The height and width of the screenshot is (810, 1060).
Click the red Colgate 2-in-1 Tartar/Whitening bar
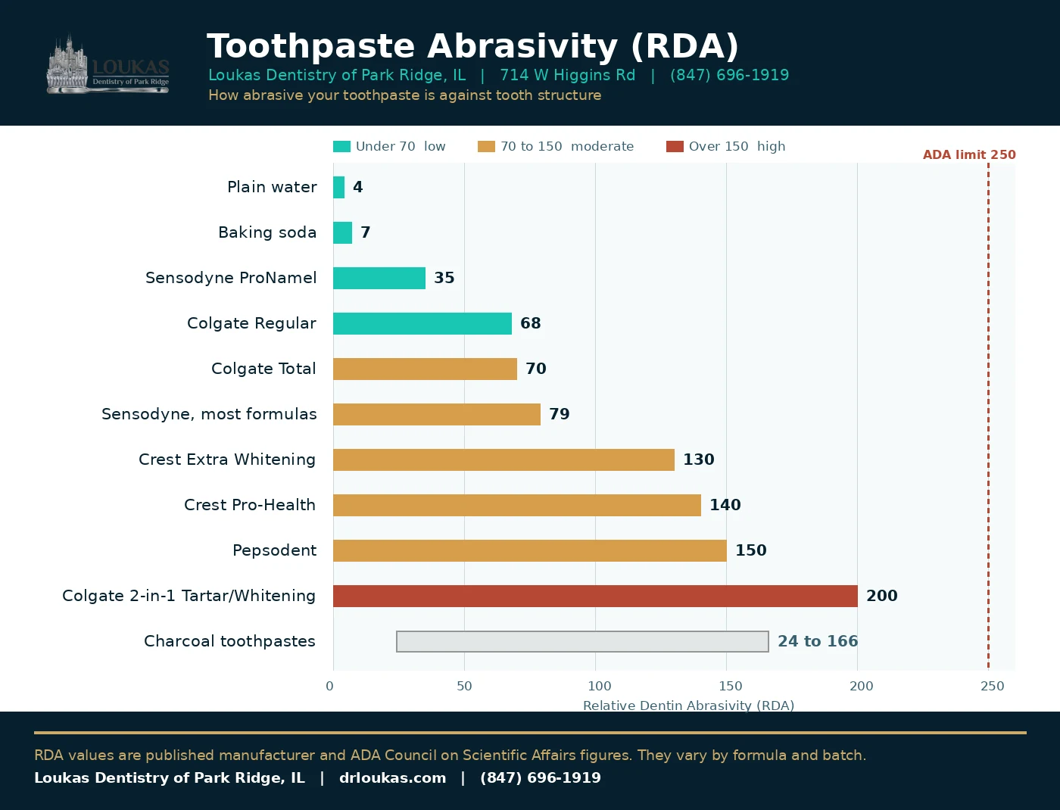(595, 596)
